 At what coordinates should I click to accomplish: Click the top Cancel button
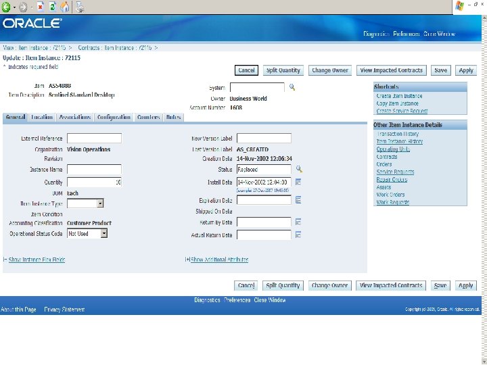[246, 70]
